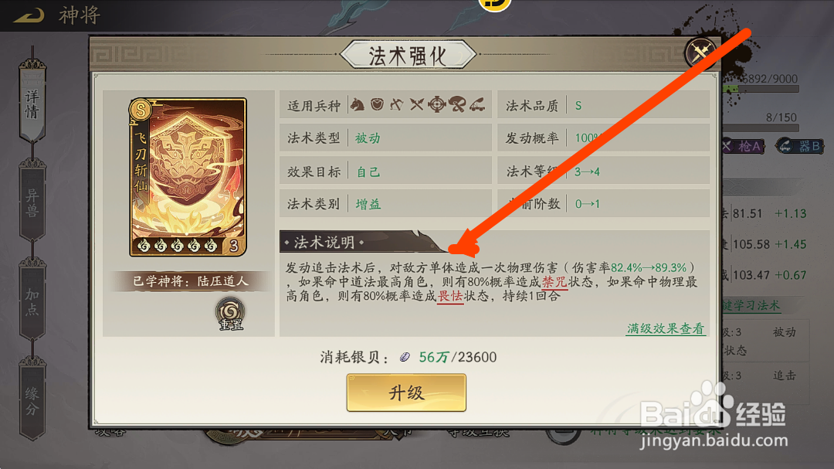
Task: Open the 详情 side tab
Action: (x=32, y=102)
